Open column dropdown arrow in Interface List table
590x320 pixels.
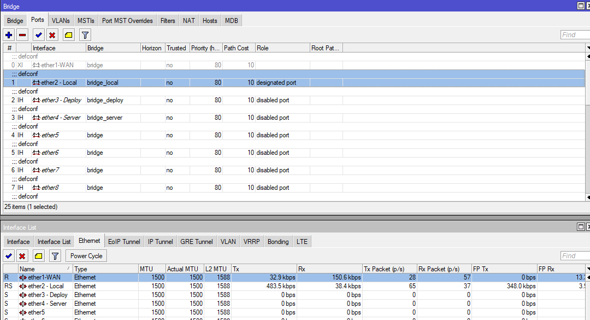point(588,269)
